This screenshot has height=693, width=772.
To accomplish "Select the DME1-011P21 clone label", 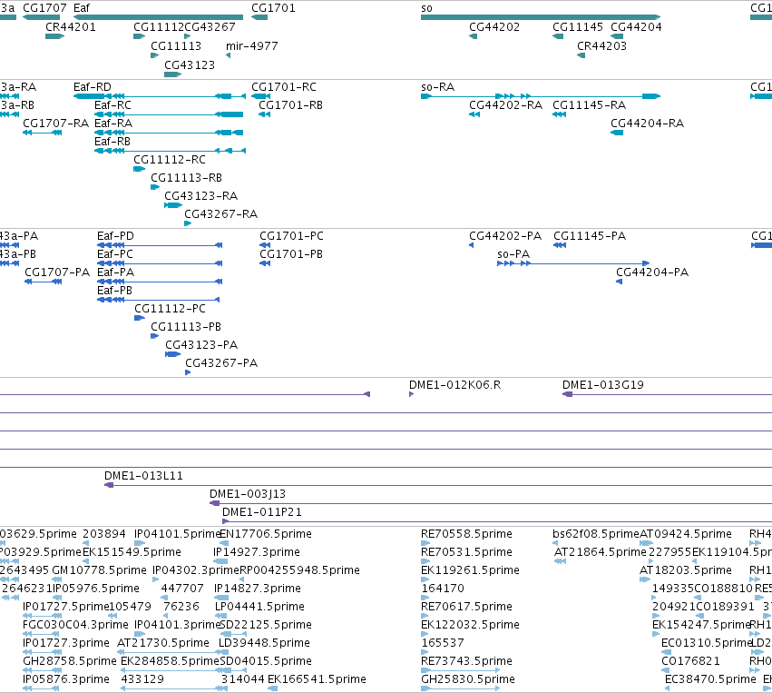I will (261, 512).
